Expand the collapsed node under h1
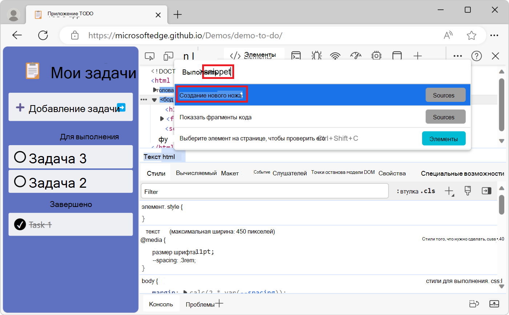This screenshot has height=315, width=509. 162,119
